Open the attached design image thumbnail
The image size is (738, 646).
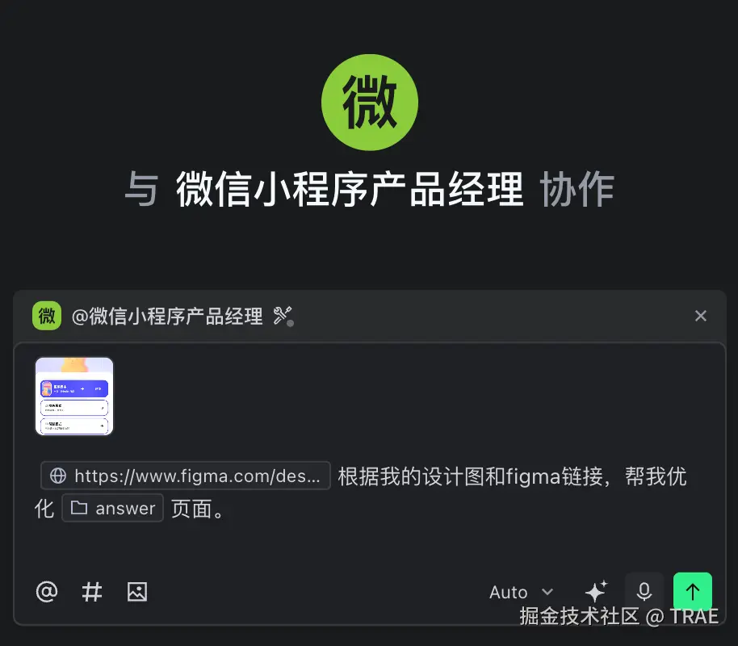point(74,396)
